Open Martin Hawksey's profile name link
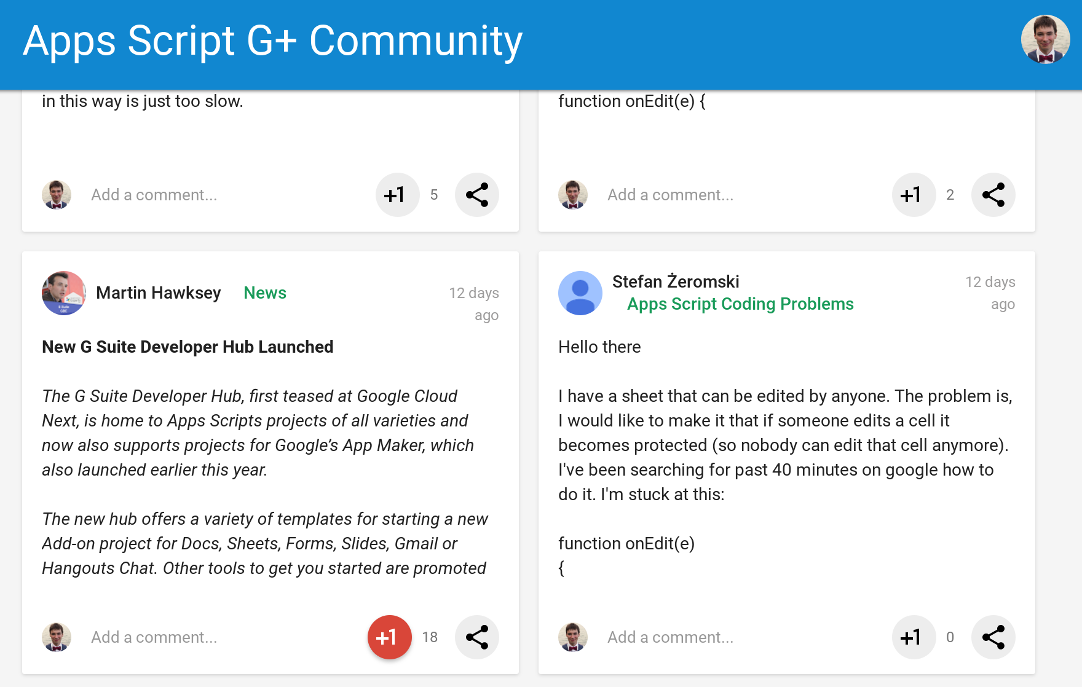 (159, 293)
